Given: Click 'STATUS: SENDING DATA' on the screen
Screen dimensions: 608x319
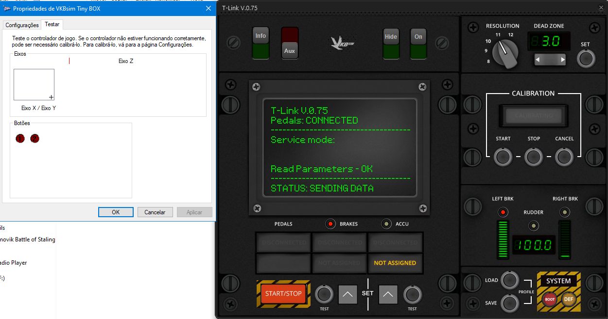Looking at the screenshot, I should [x=322, y=188].
